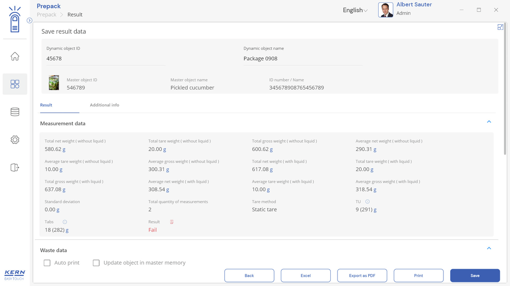Open the database icon in sidebar
510x286 pixels.
click(15, 112)
